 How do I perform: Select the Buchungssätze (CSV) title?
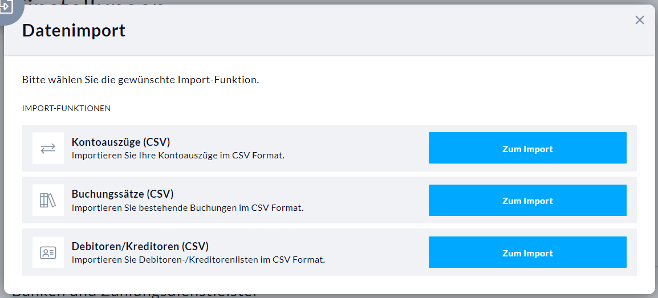[x=123, y=194]
